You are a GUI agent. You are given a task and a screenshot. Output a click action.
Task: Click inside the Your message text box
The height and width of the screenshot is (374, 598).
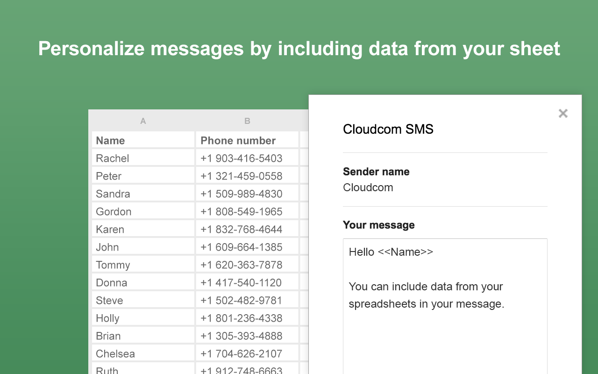pyautogui.click(x=445, y=306)
